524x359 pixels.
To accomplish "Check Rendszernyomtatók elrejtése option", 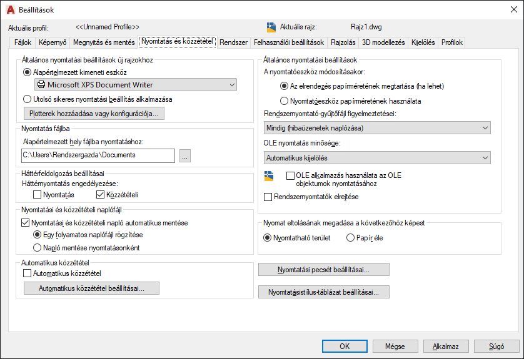I will 268,197.
